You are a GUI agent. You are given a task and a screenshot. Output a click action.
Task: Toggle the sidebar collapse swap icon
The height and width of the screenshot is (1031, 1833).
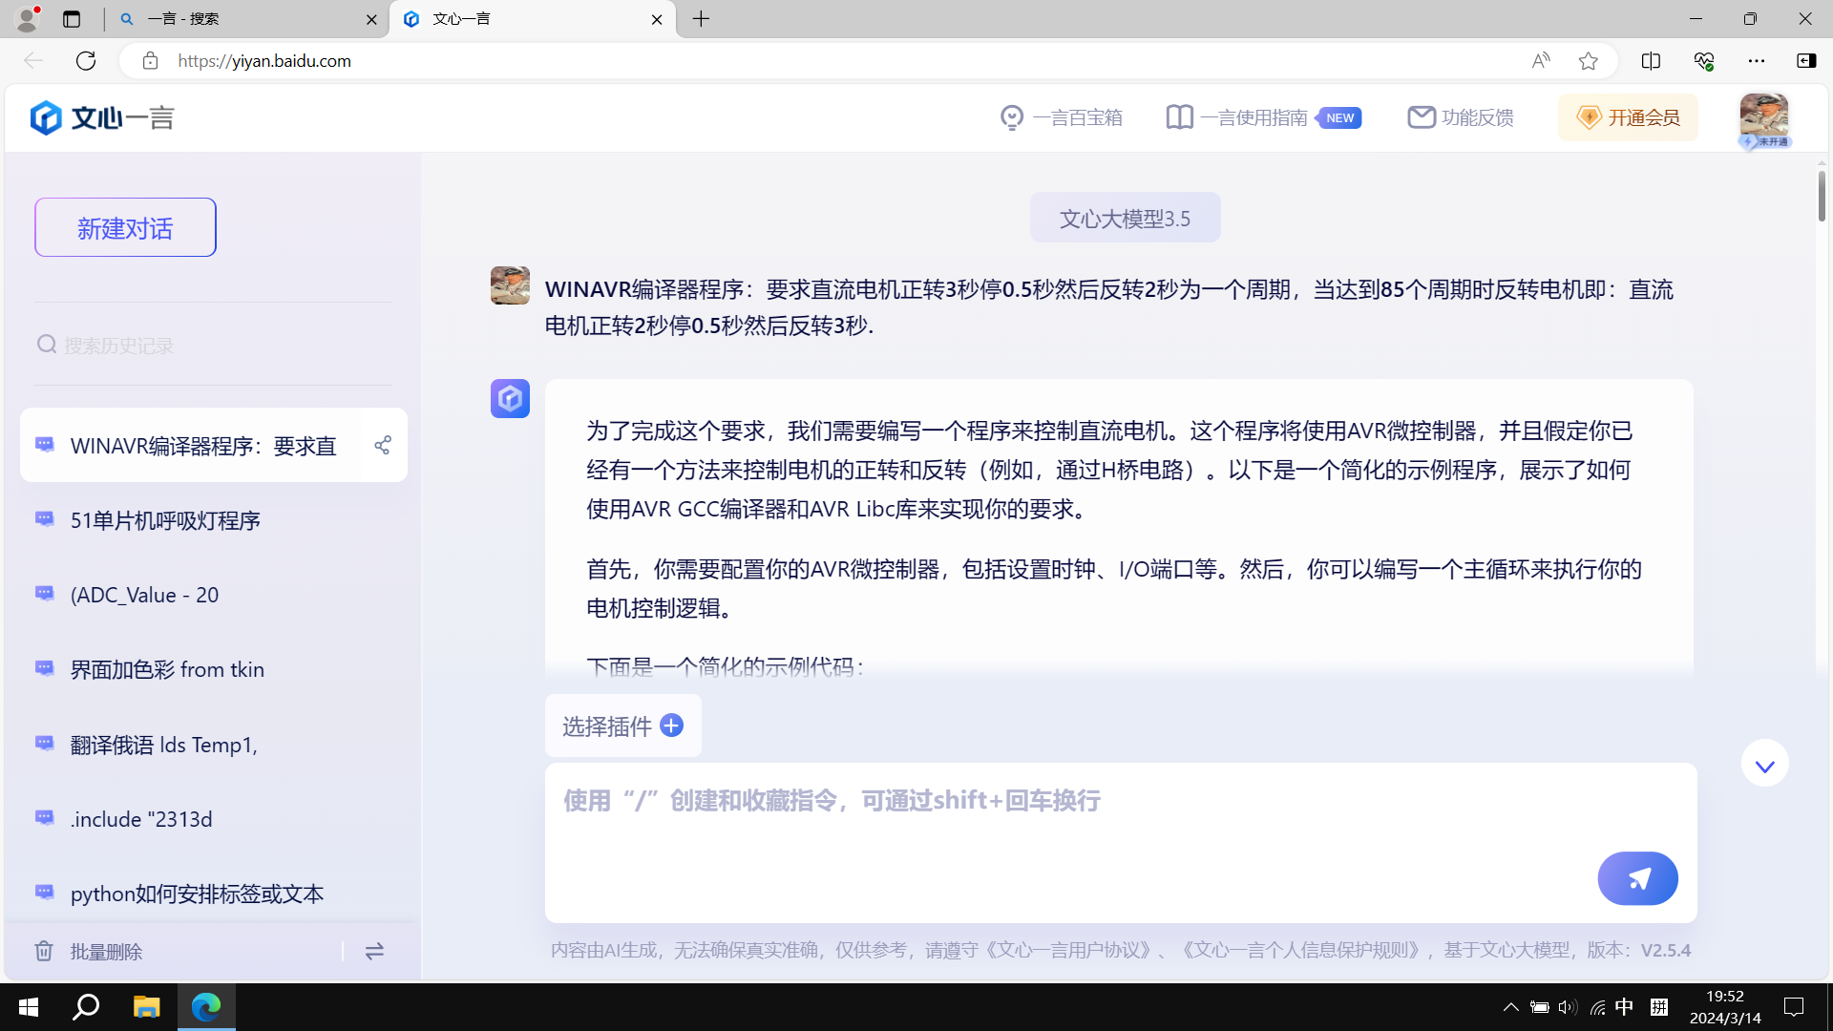pos(374,951)
